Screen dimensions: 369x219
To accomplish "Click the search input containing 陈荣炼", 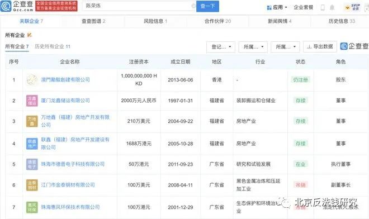I will point(139,6).
